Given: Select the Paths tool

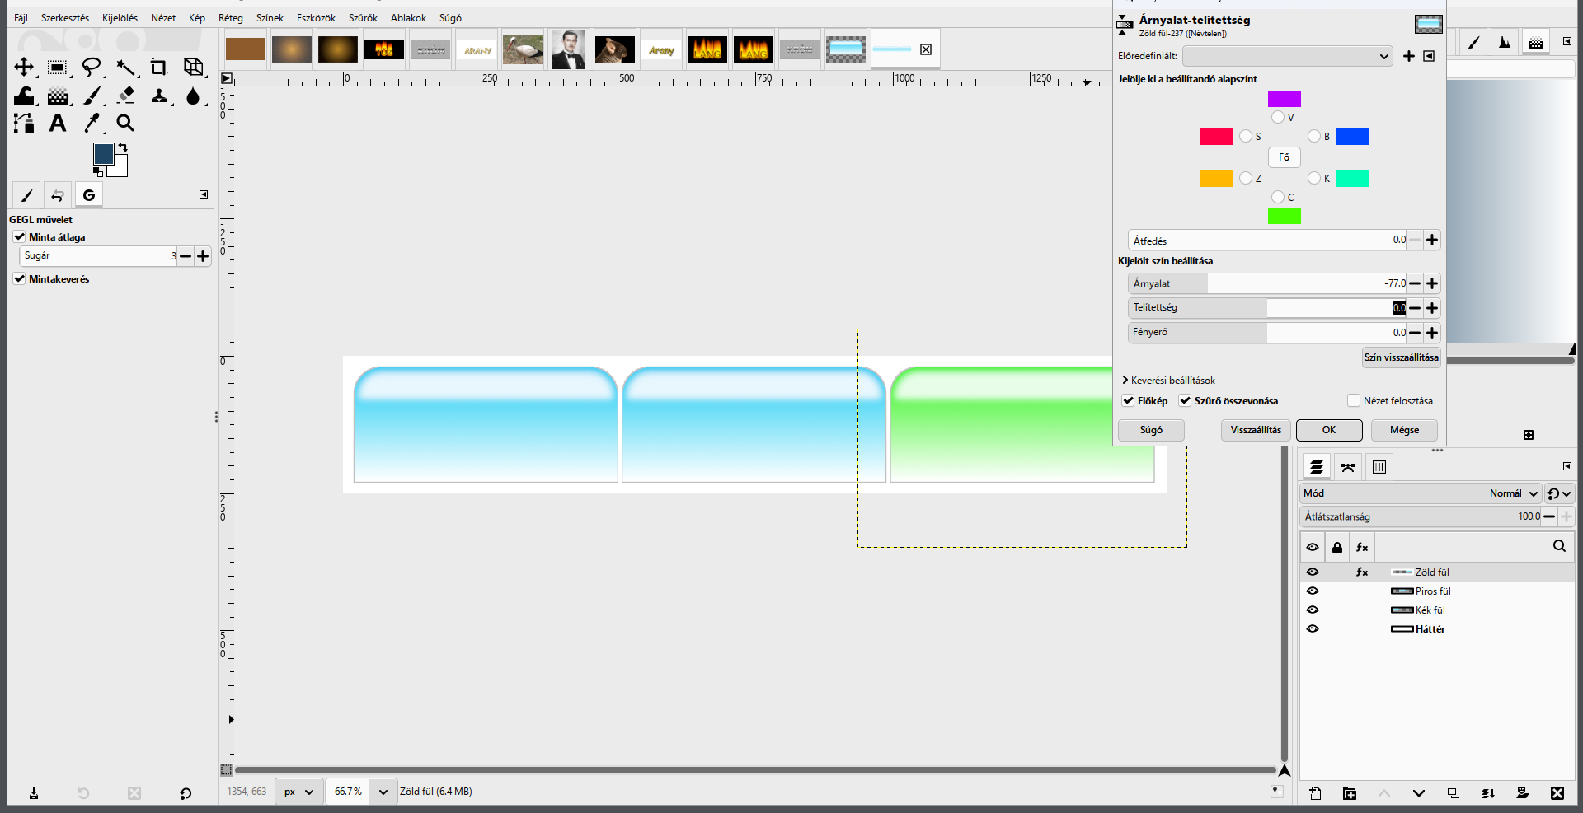Looking at the screenshot, I should (x=24, y=123).
